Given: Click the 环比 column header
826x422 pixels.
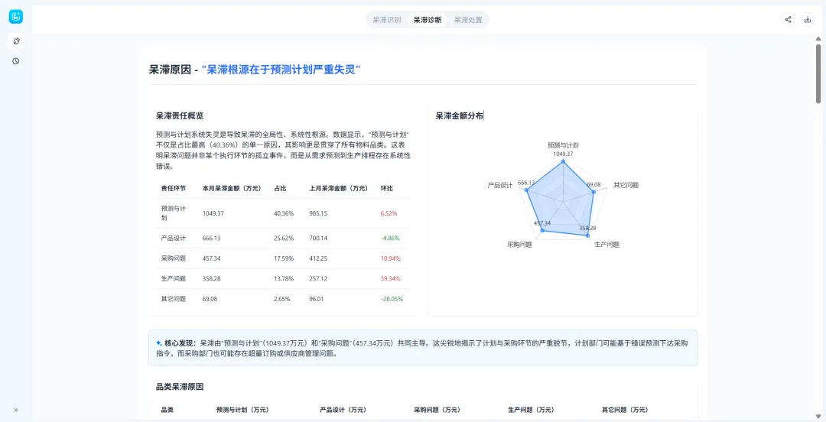Looking at the screenshot, I should tap(387, 188).
